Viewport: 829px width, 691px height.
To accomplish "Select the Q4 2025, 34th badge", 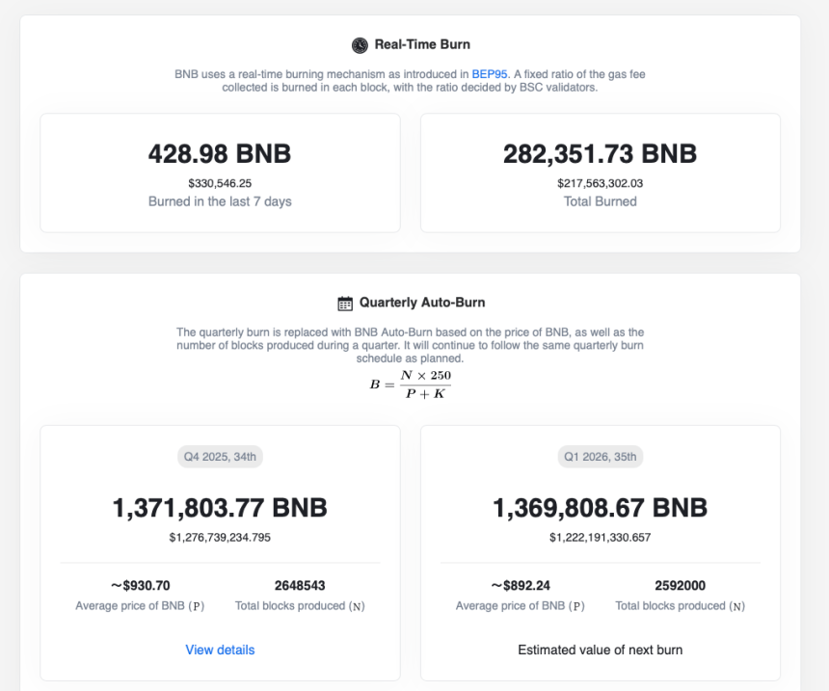I will tap(220, 457).
